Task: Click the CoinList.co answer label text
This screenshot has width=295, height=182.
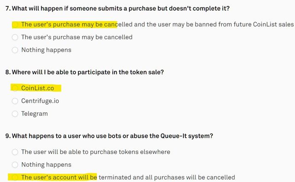Action: (x=38, y=88)
